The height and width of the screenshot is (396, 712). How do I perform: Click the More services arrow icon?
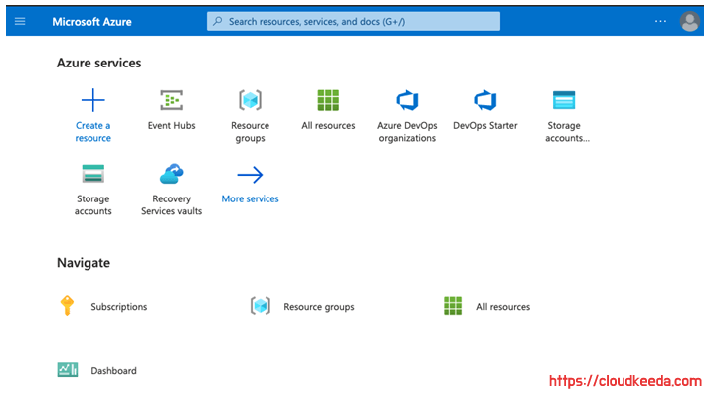(251, 175)
